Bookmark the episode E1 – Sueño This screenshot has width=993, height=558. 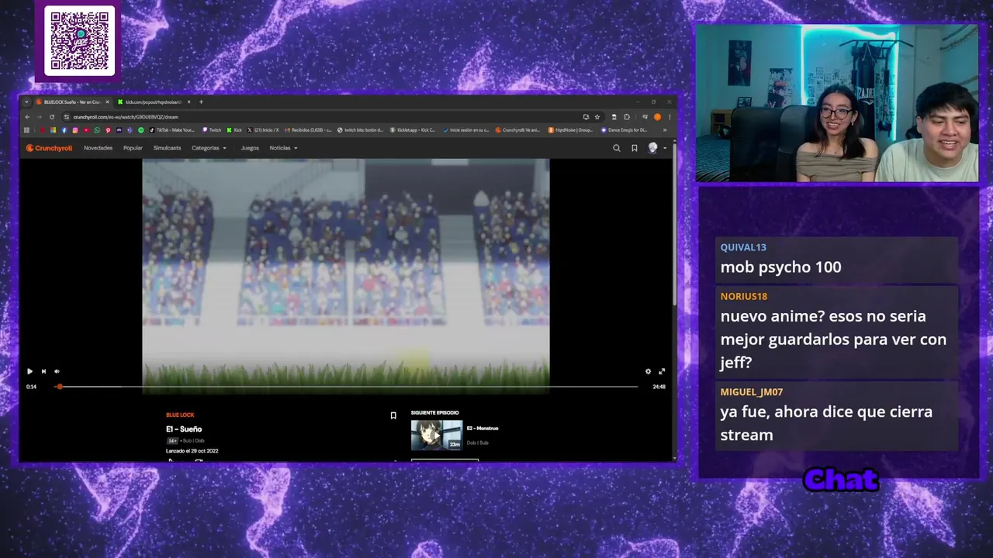click(x=393, y=415)
